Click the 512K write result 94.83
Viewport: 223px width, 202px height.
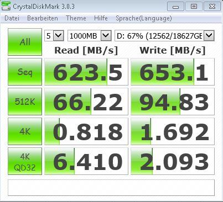click(173, 102)
